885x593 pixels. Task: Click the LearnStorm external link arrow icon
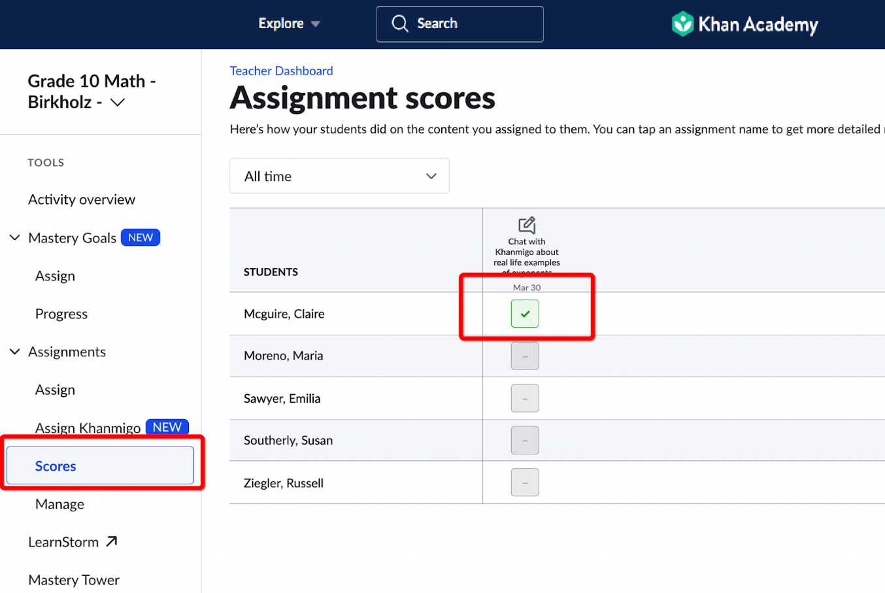tap(112, 541)
